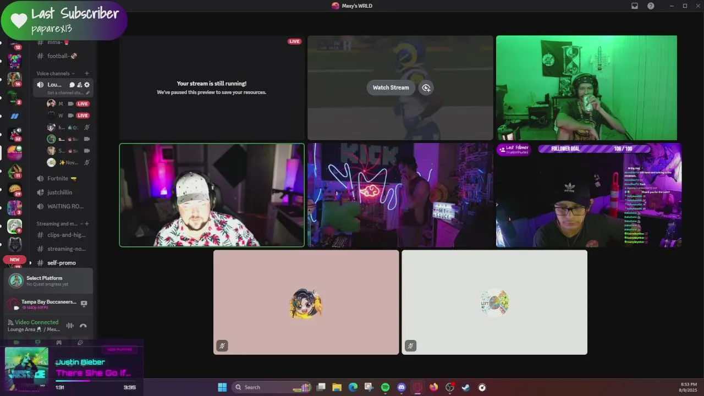Open Discord help question mark
Viewport: 704px width, 396px height.
tap(651, 6)
